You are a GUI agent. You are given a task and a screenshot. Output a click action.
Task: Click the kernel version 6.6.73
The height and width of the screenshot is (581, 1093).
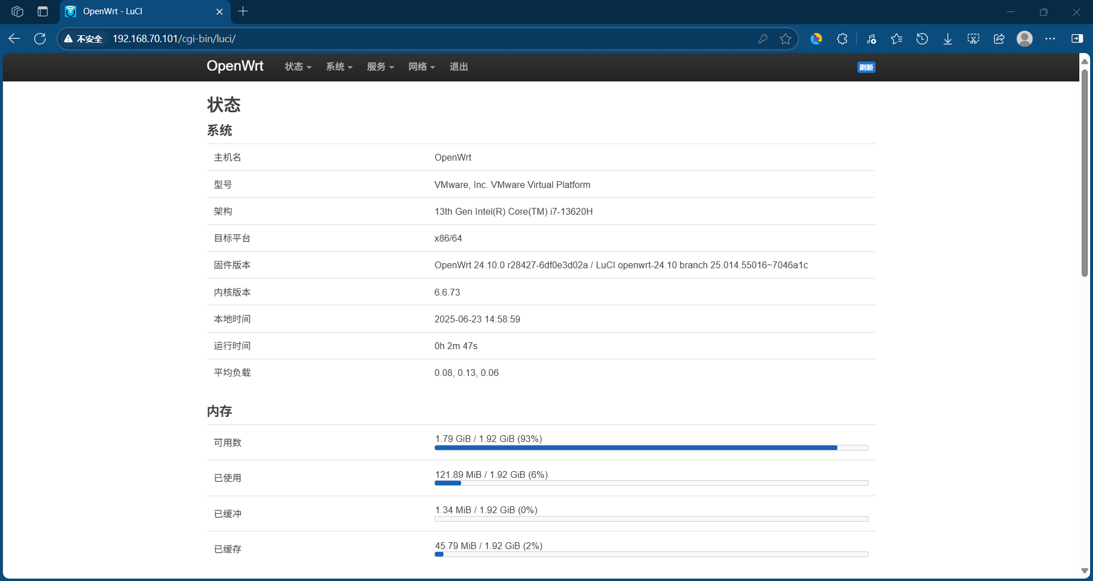(447, 292)
